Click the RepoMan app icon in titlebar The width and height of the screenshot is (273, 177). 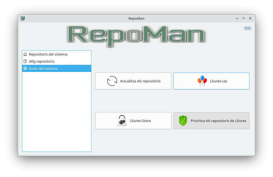point(23,18)
